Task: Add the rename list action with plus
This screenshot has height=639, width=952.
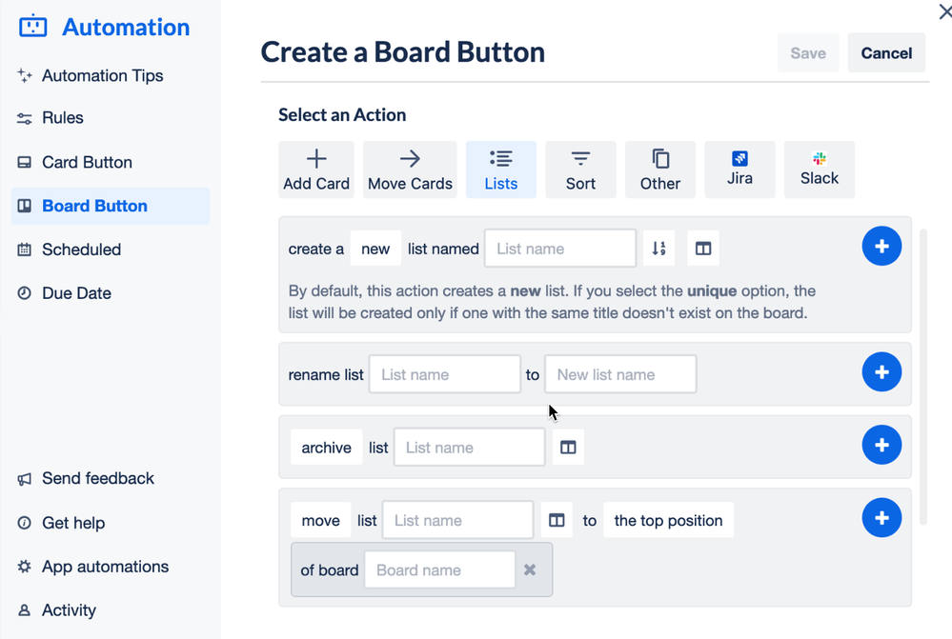Action: pyautogui.click(x=881, y=372)
